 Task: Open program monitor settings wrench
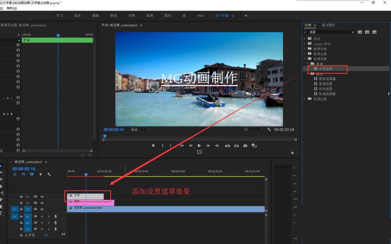click(x=269, y=130)
